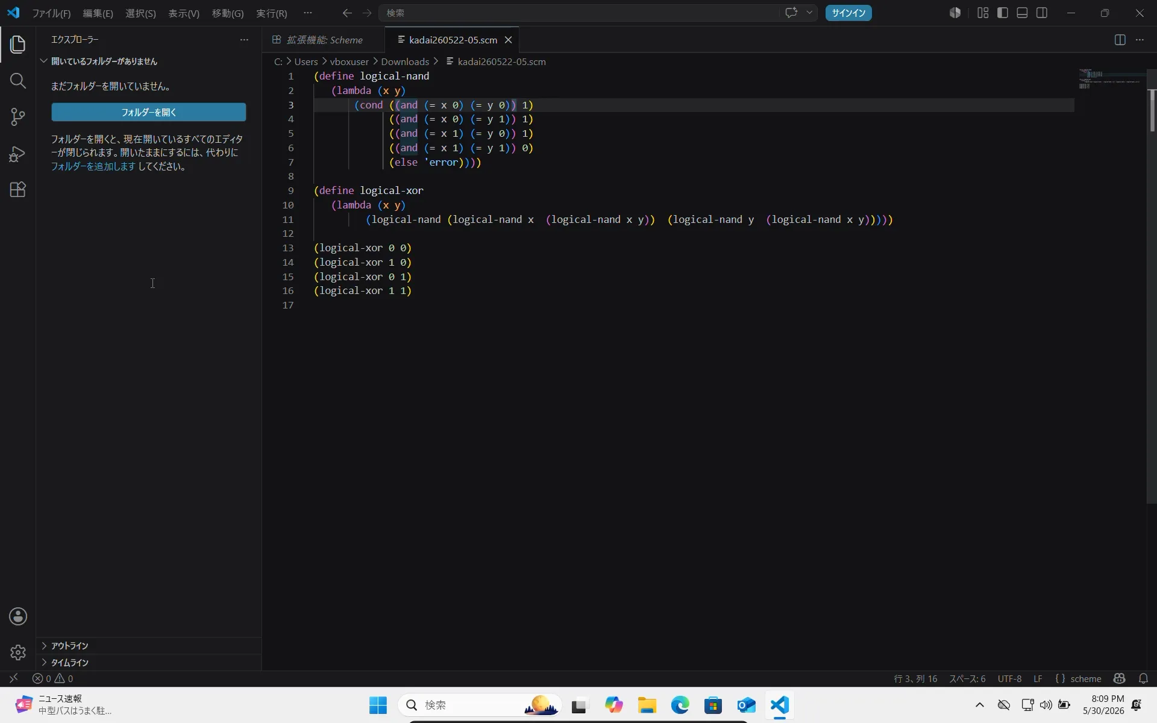Split the editor to the right

tap(1120, 40)
